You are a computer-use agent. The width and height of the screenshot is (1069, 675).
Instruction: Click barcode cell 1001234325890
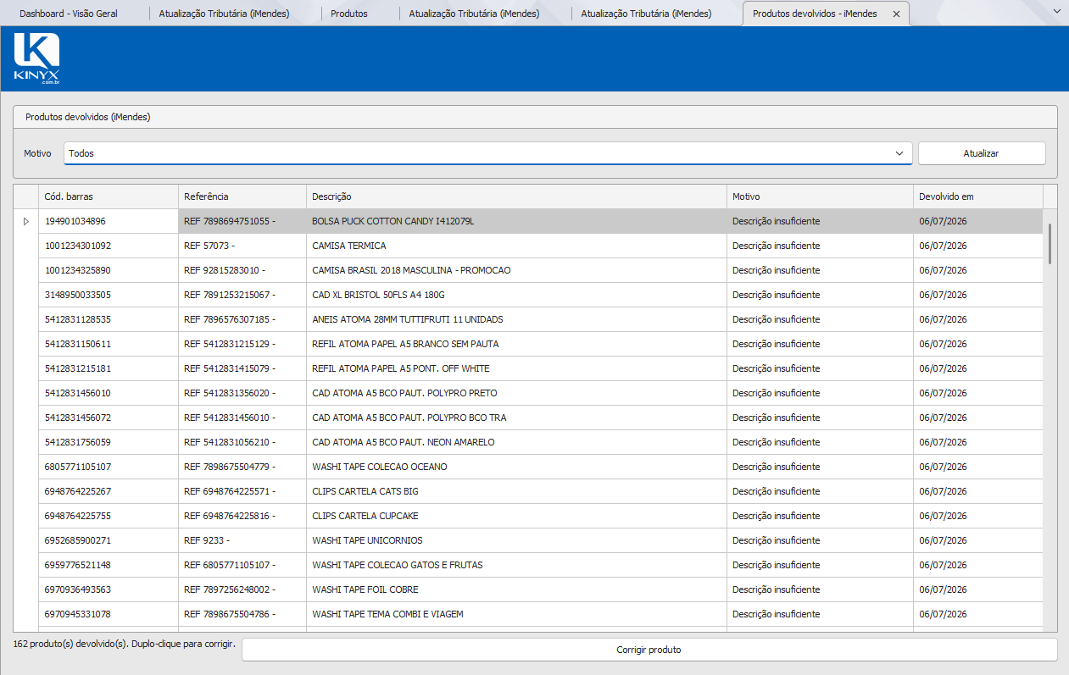tap(109, 270)
